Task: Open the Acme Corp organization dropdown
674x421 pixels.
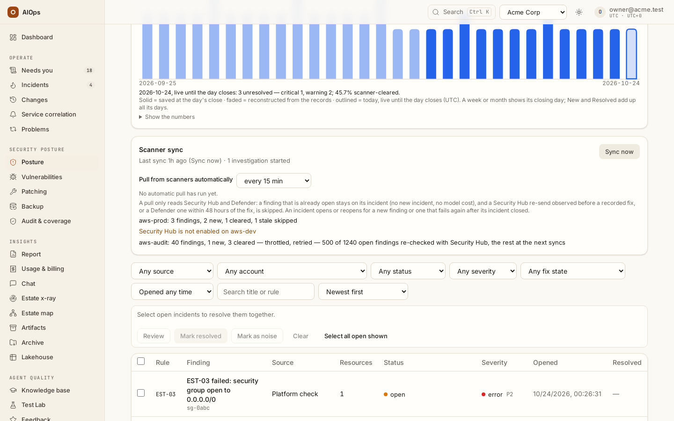Action: coord(533,12)
